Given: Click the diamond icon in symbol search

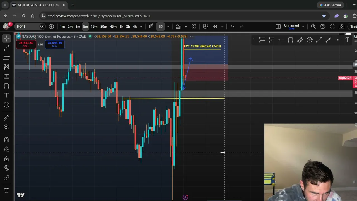Looking at the screenshot, I should [x=42, y=27].
